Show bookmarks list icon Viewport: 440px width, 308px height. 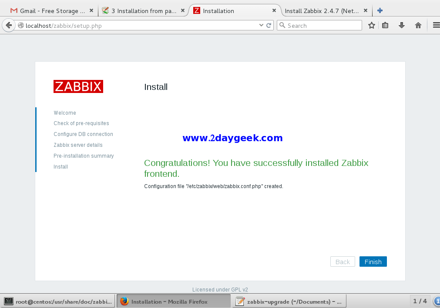(x=385, y=26)
